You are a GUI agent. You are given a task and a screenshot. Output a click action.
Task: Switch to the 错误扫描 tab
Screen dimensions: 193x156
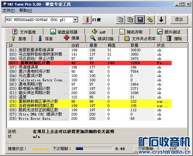tap(102, 39)
